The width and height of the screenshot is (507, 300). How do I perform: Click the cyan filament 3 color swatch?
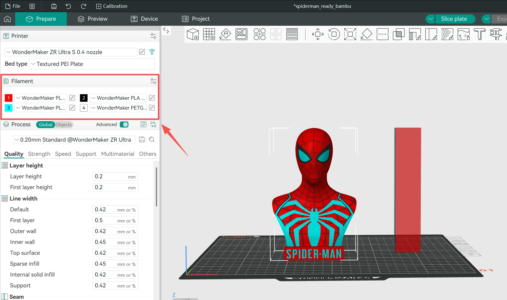click(9, 108)
